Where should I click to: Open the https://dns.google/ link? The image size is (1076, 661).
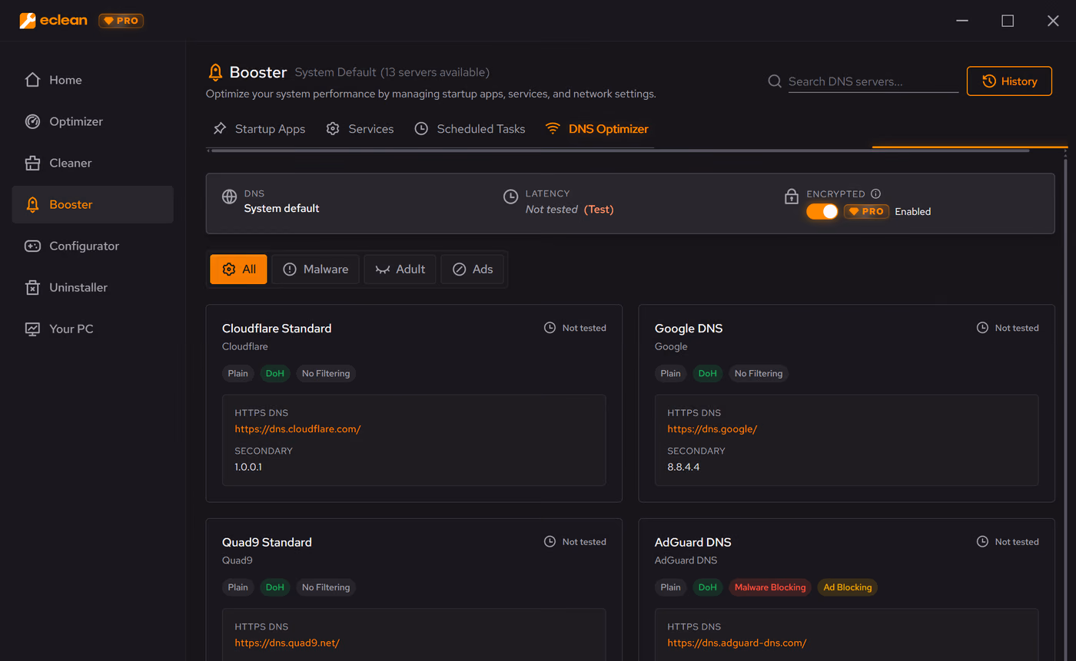click(712, 429)
